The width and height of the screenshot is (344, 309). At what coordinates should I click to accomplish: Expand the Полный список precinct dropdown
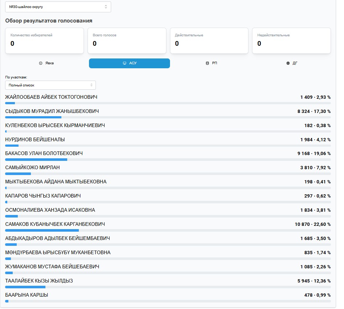coord(50,85)
